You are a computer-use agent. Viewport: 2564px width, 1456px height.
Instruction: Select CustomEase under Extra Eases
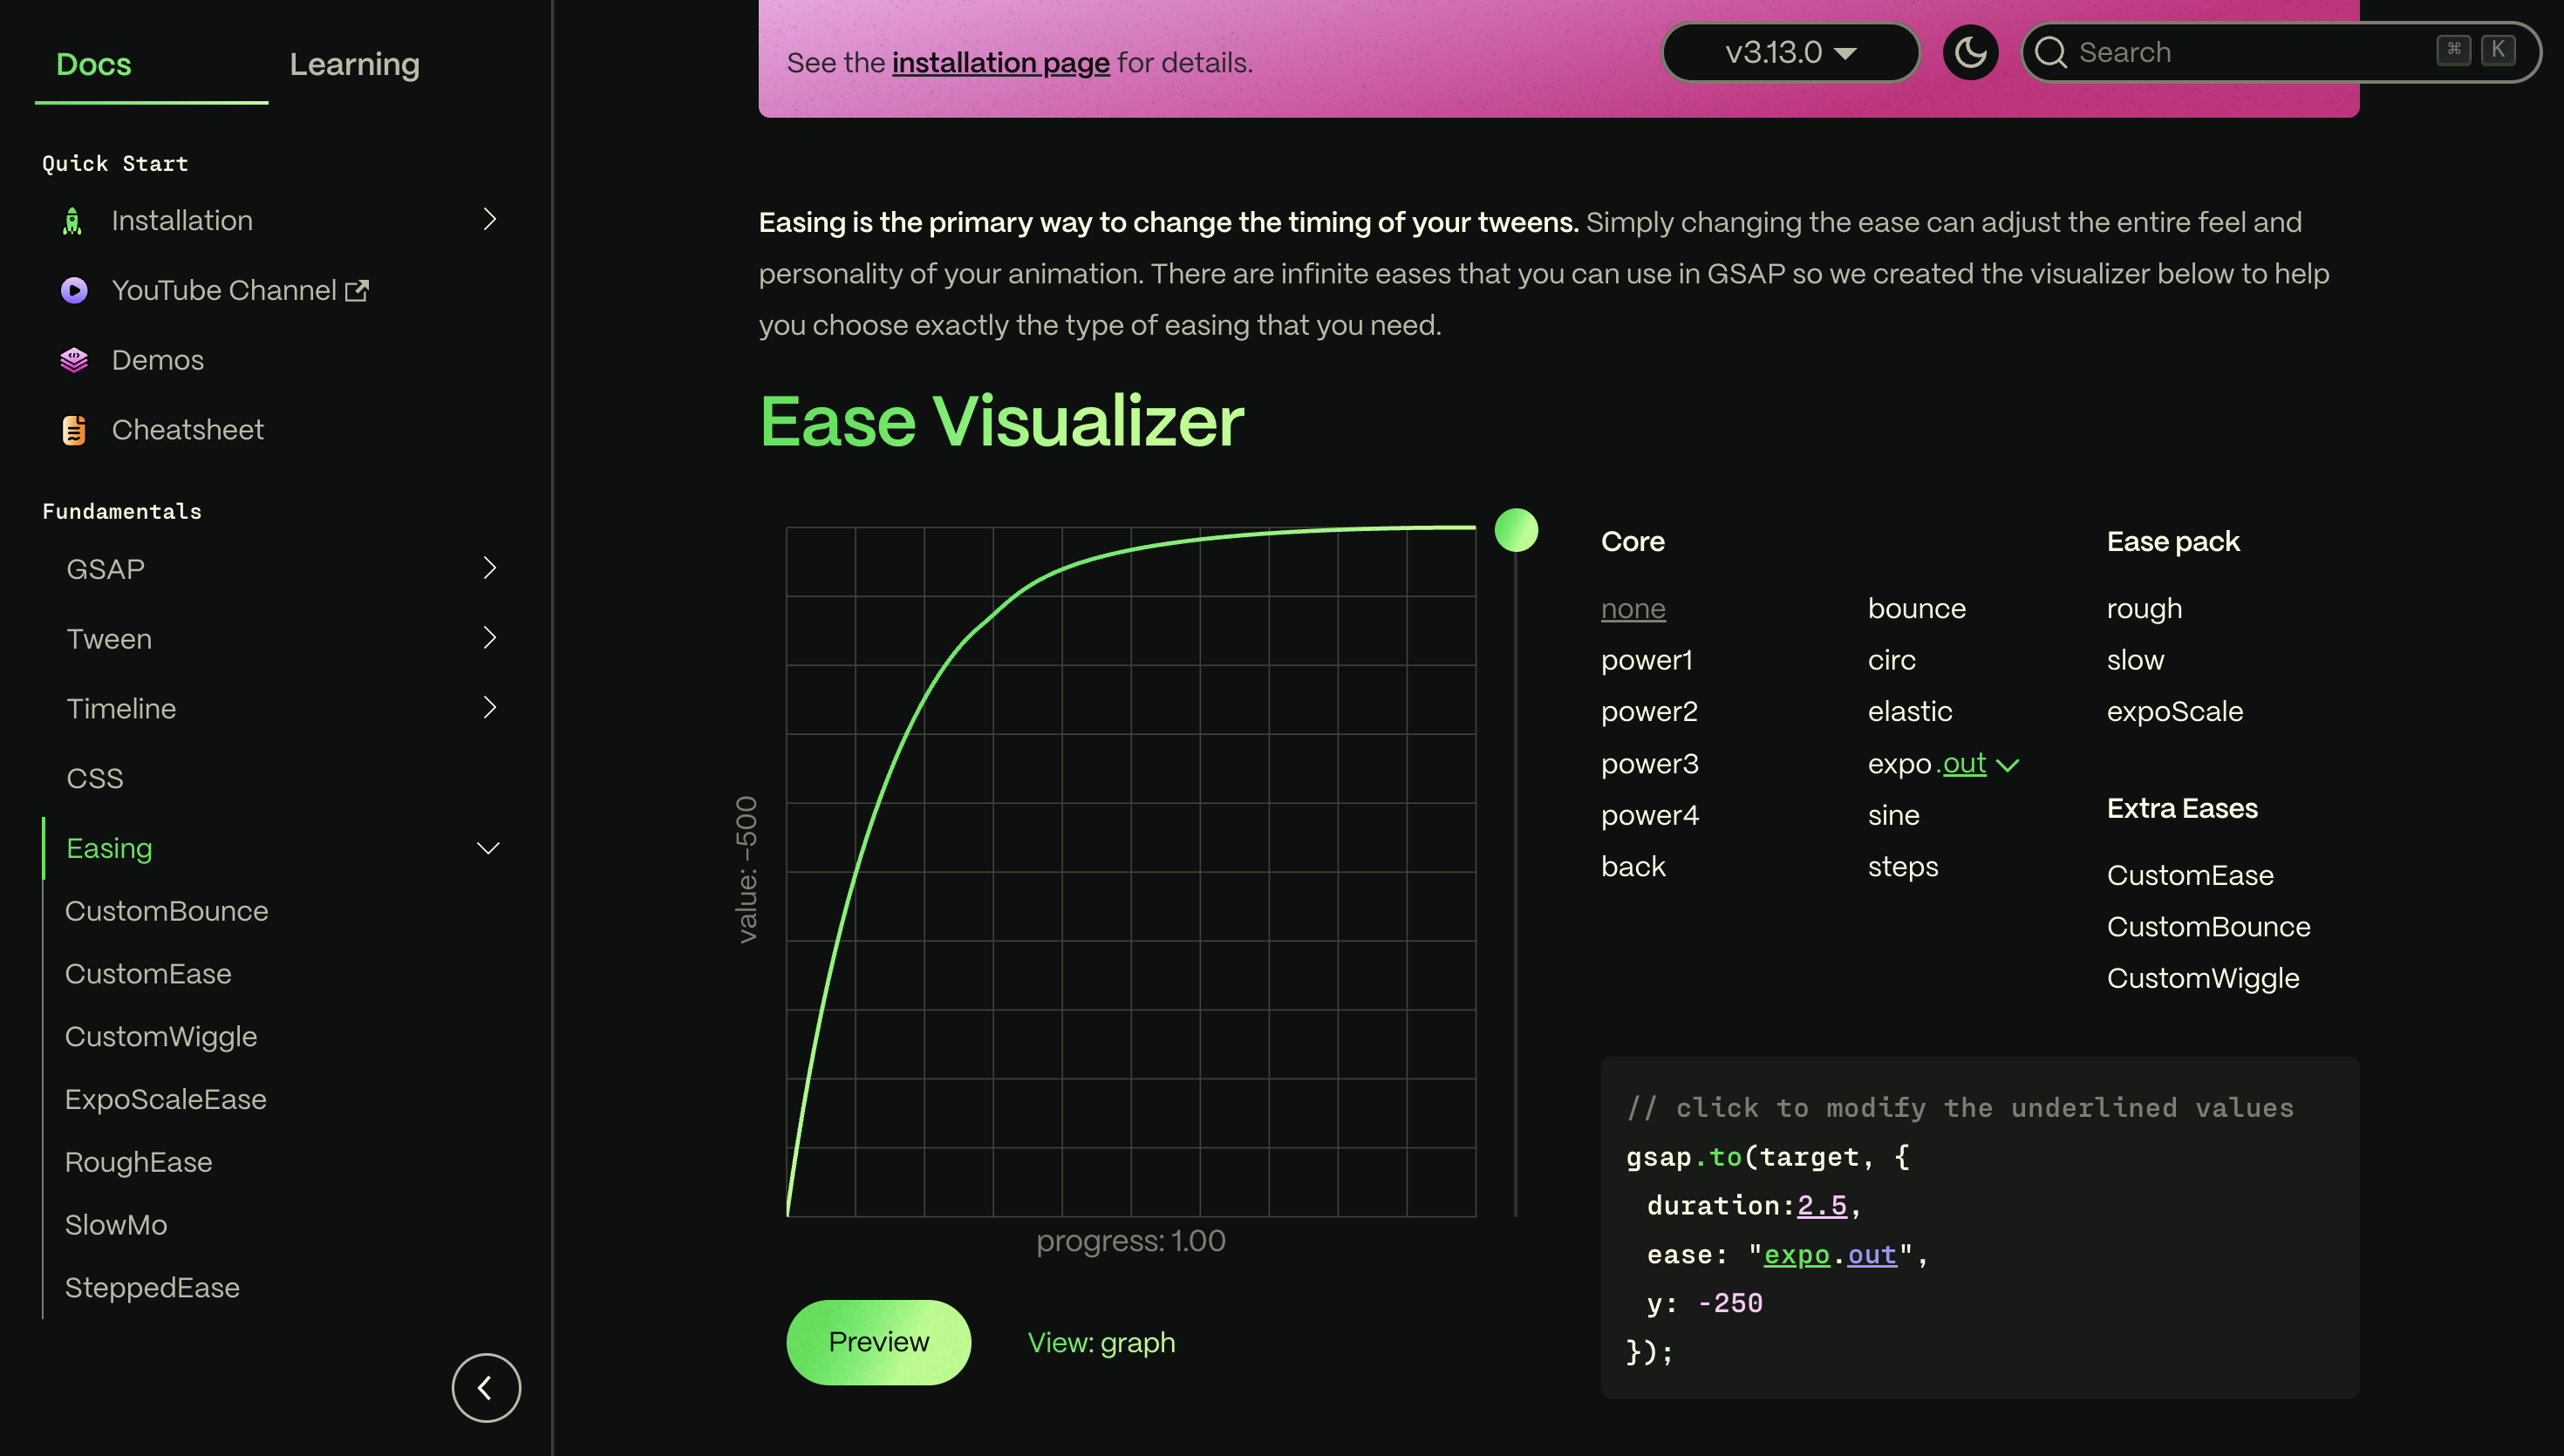click(x=2190, y=875)
